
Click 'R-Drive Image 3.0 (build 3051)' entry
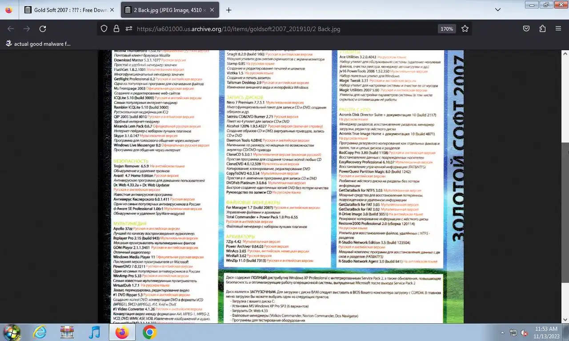(x=364, y=214)
